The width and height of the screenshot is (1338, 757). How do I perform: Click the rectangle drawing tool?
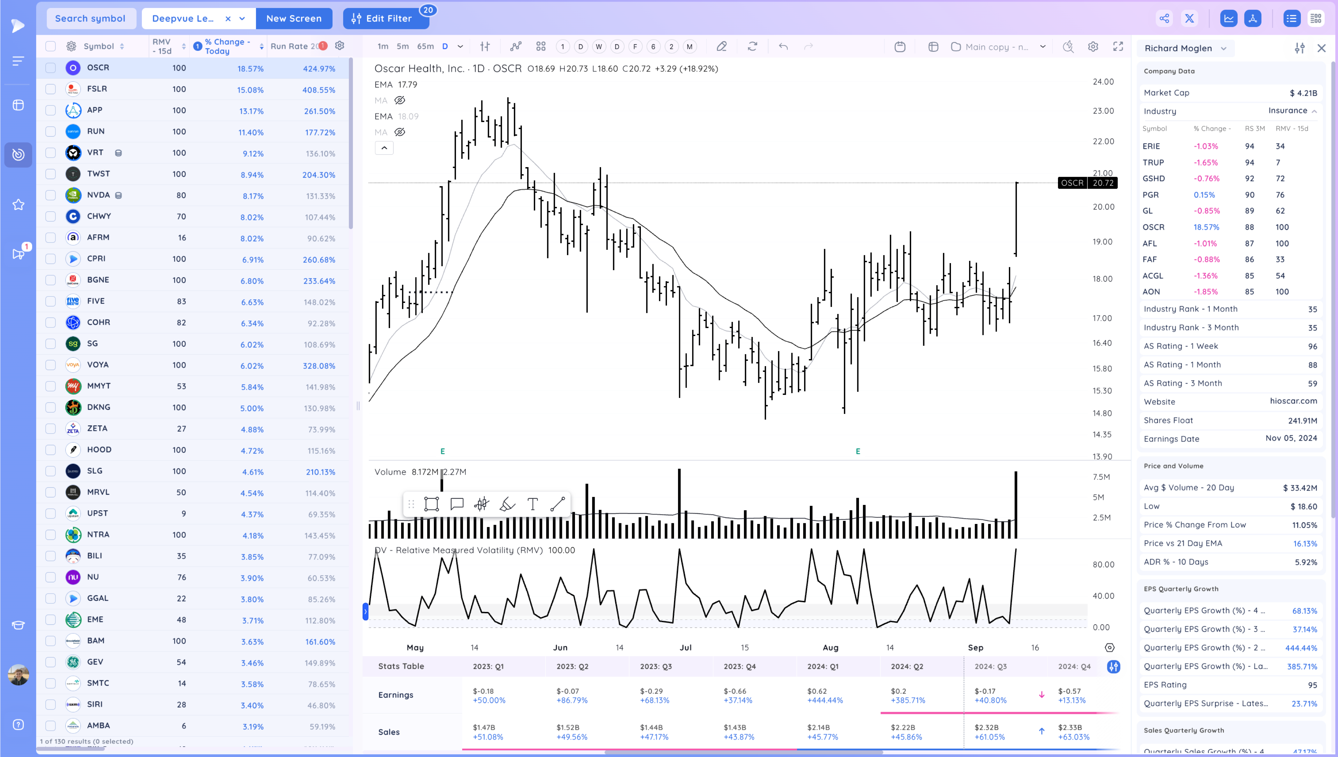[x=431, y=504]
